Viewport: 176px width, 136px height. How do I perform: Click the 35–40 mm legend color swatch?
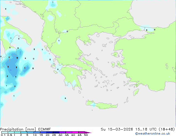[69, 132]
